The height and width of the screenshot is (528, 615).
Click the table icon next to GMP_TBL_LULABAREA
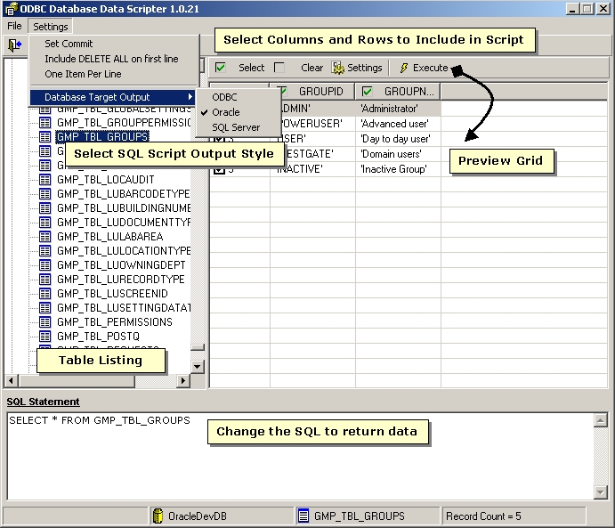pos(45,236)
